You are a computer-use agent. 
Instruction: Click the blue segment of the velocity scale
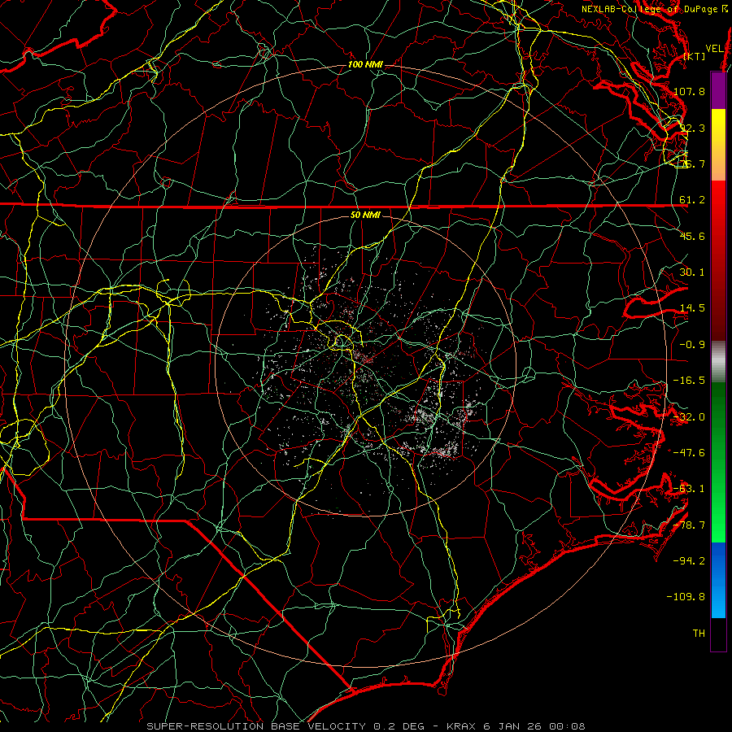(718, 580)
